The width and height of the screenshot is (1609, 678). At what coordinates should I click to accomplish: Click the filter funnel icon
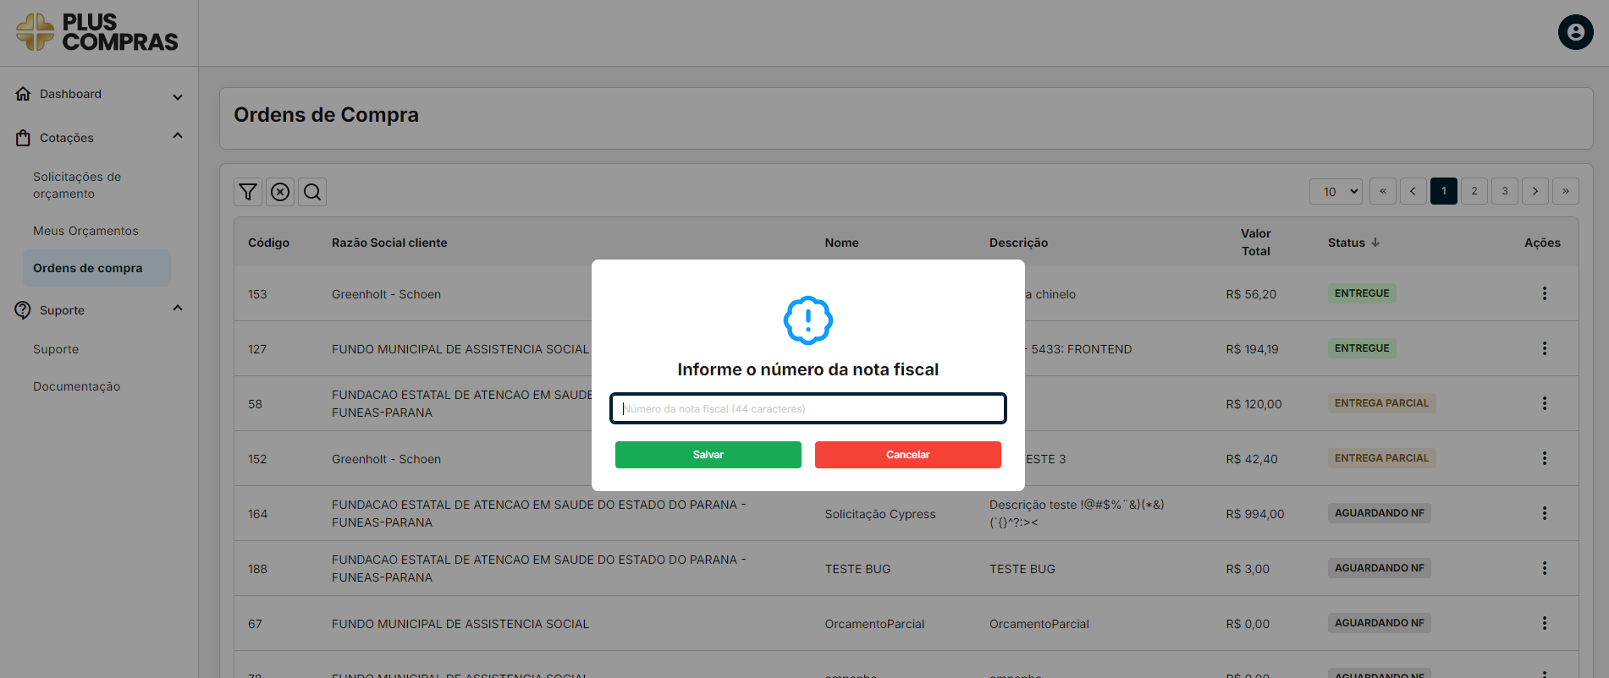[248, 192]
